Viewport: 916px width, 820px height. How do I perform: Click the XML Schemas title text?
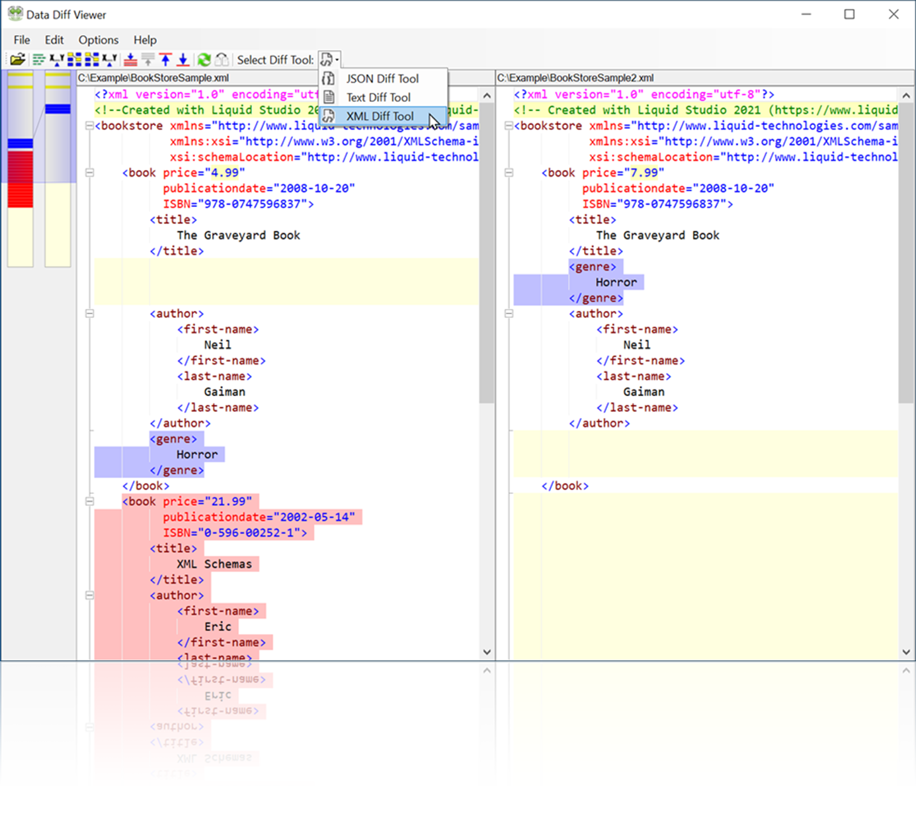[x=214, y=564]
